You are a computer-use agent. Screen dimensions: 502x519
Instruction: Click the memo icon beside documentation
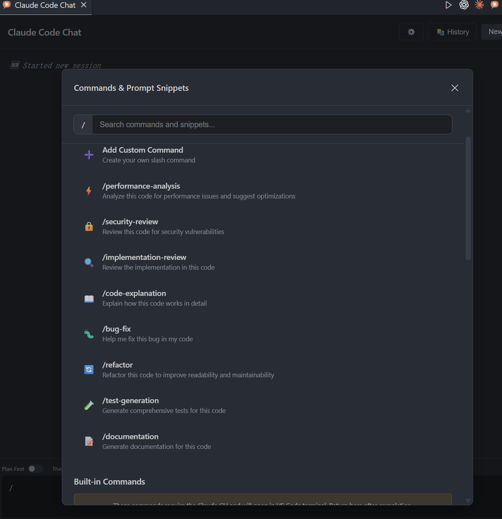(89, 441)
